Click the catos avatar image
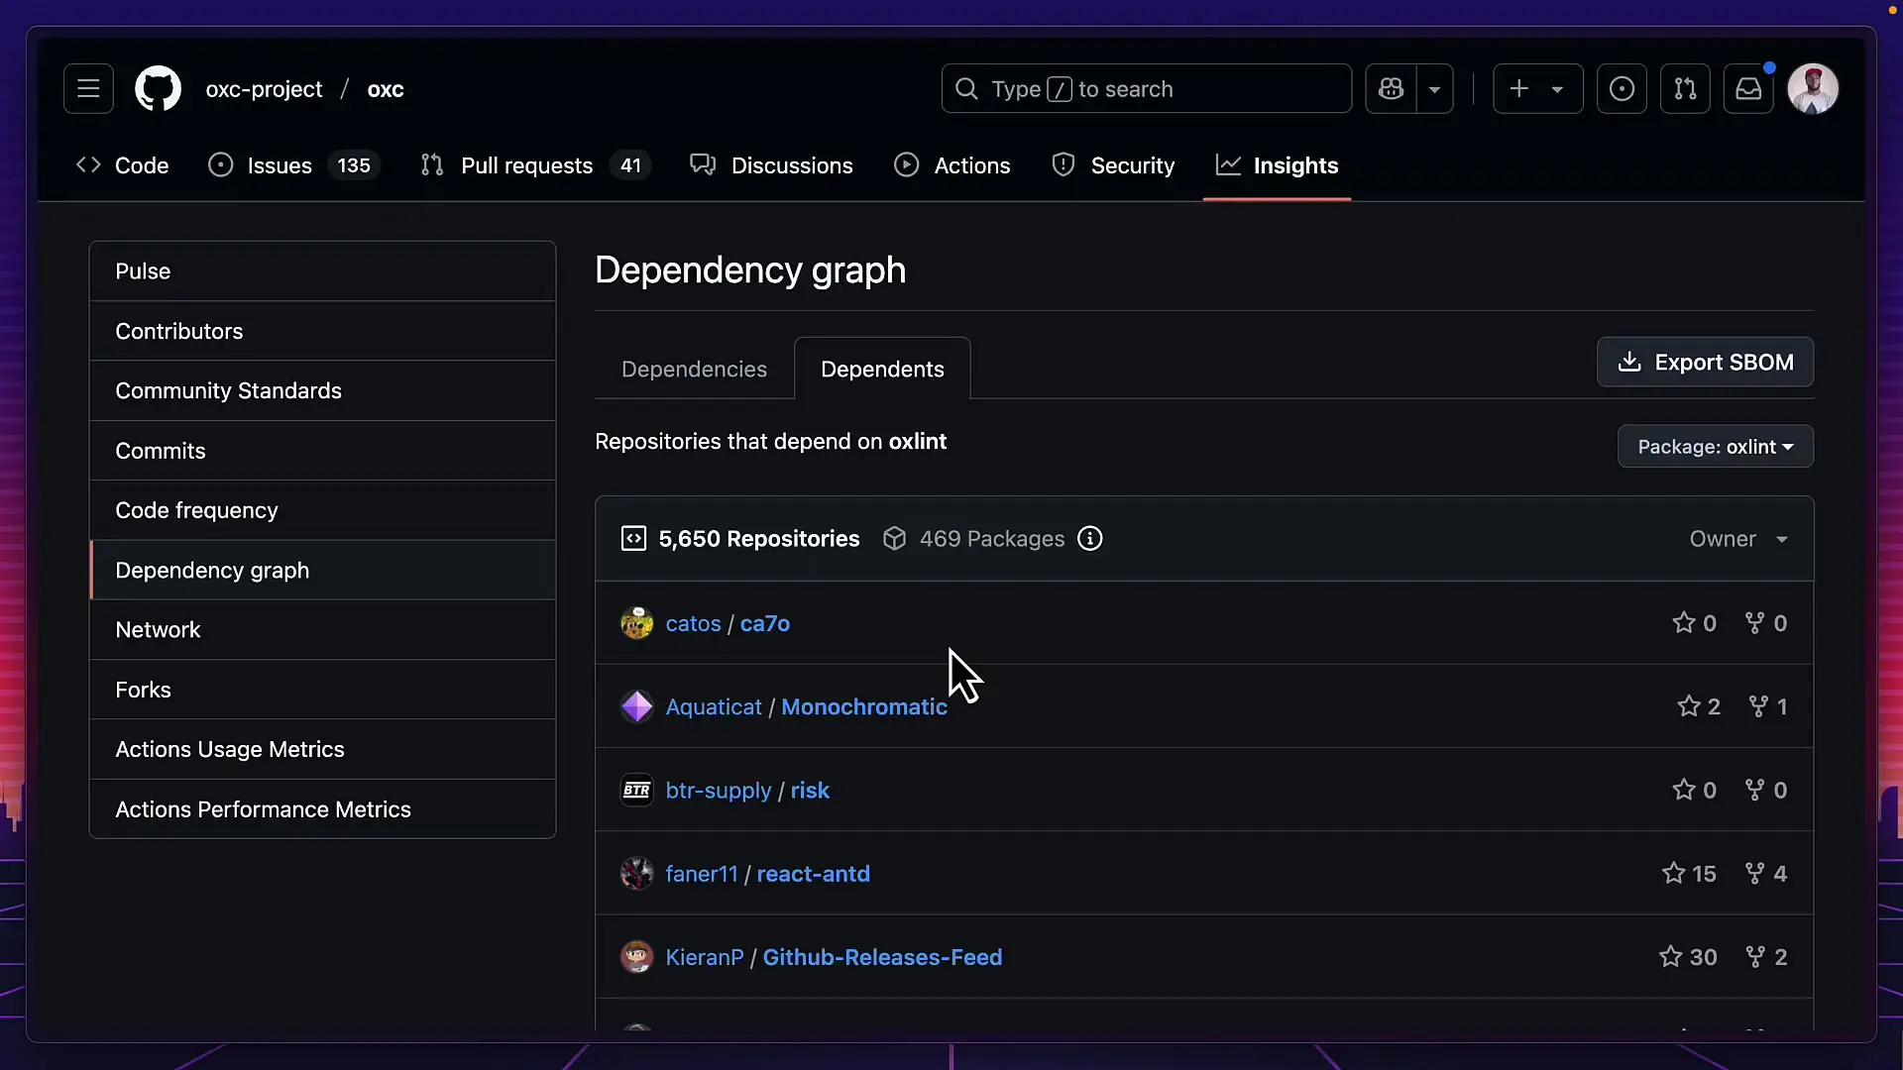Viewport: 1903px width, 1070px height. click(x=636, y=623)
